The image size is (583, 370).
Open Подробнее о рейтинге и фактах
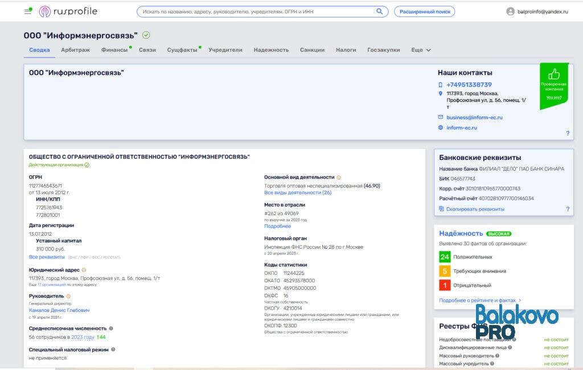click(479, 300)
